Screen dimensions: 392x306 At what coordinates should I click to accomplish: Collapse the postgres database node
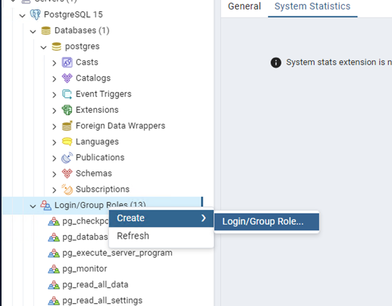pos(44,47)
